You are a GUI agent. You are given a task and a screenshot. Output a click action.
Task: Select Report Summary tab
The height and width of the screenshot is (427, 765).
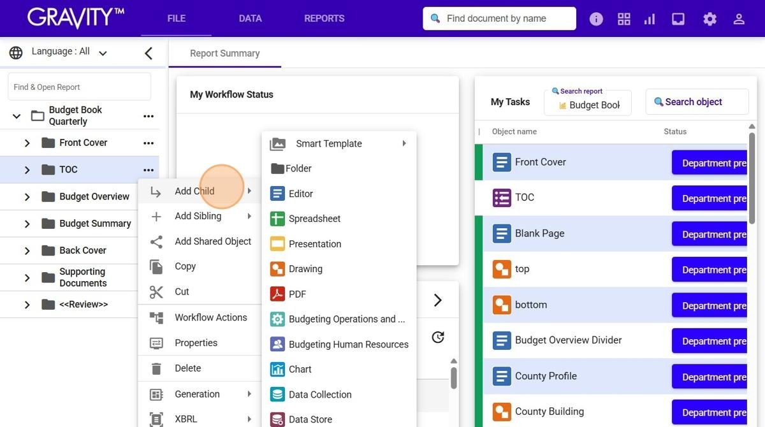[x=225, y=54]
